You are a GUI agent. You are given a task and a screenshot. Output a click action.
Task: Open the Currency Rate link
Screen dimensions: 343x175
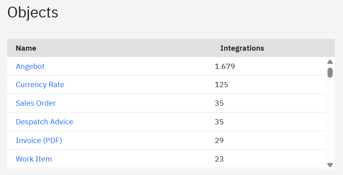pyautogui.click(x=40, y=85)
